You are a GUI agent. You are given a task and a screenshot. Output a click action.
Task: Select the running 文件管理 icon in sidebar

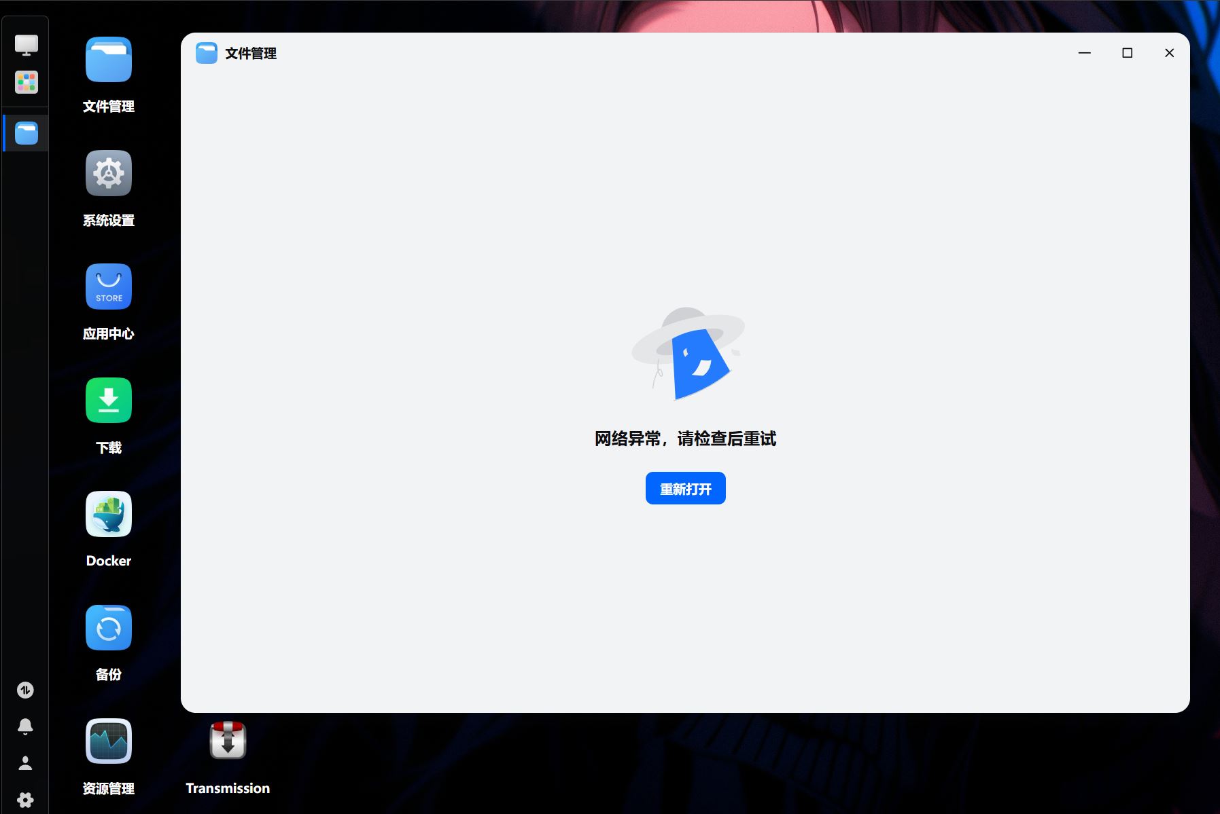pyautogui.click(x=27, y=133)
